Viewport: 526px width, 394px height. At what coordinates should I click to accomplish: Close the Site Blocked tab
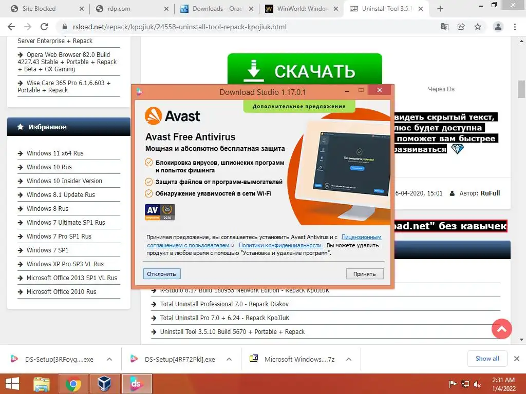click(x=82, y=9)
